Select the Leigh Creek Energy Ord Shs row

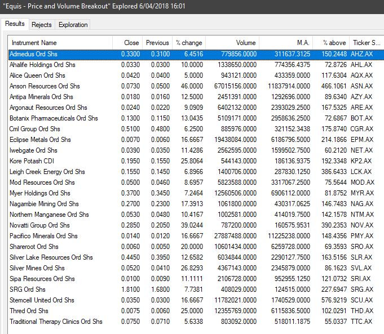(x=196, y=172)
